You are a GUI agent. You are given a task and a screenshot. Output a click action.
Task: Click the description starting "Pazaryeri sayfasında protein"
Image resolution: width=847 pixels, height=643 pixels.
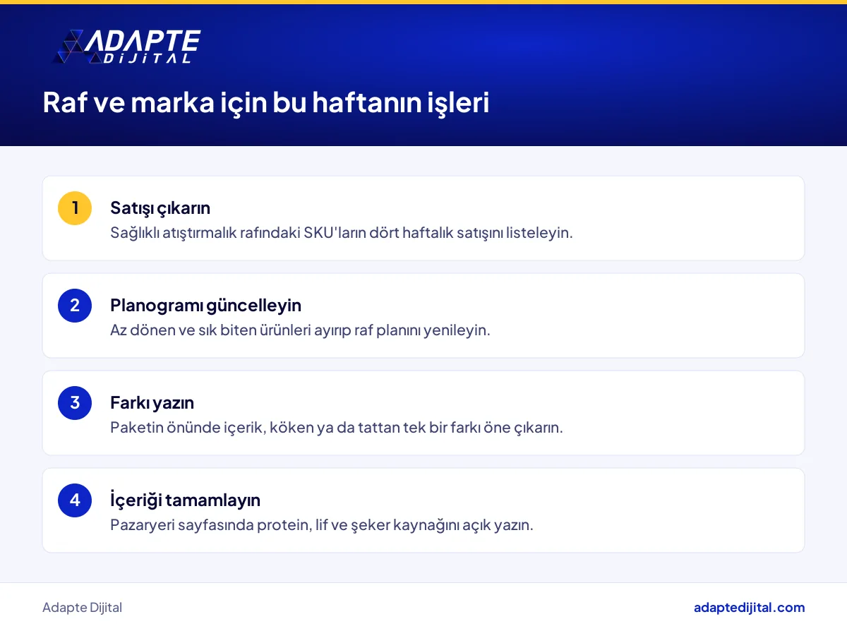click(x=322, y=524)
